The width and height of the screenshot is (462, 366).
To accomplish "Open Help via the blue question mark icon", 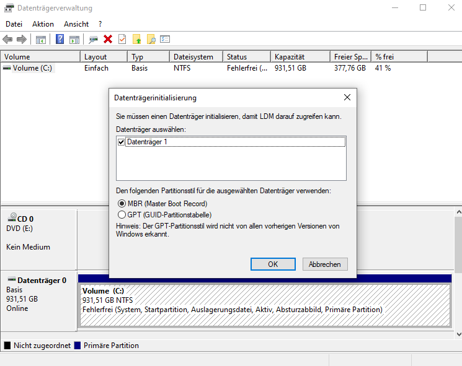I will click(x=60, y=39).
